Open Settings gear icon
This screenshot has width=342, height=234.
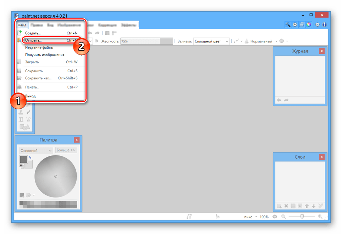317,25
